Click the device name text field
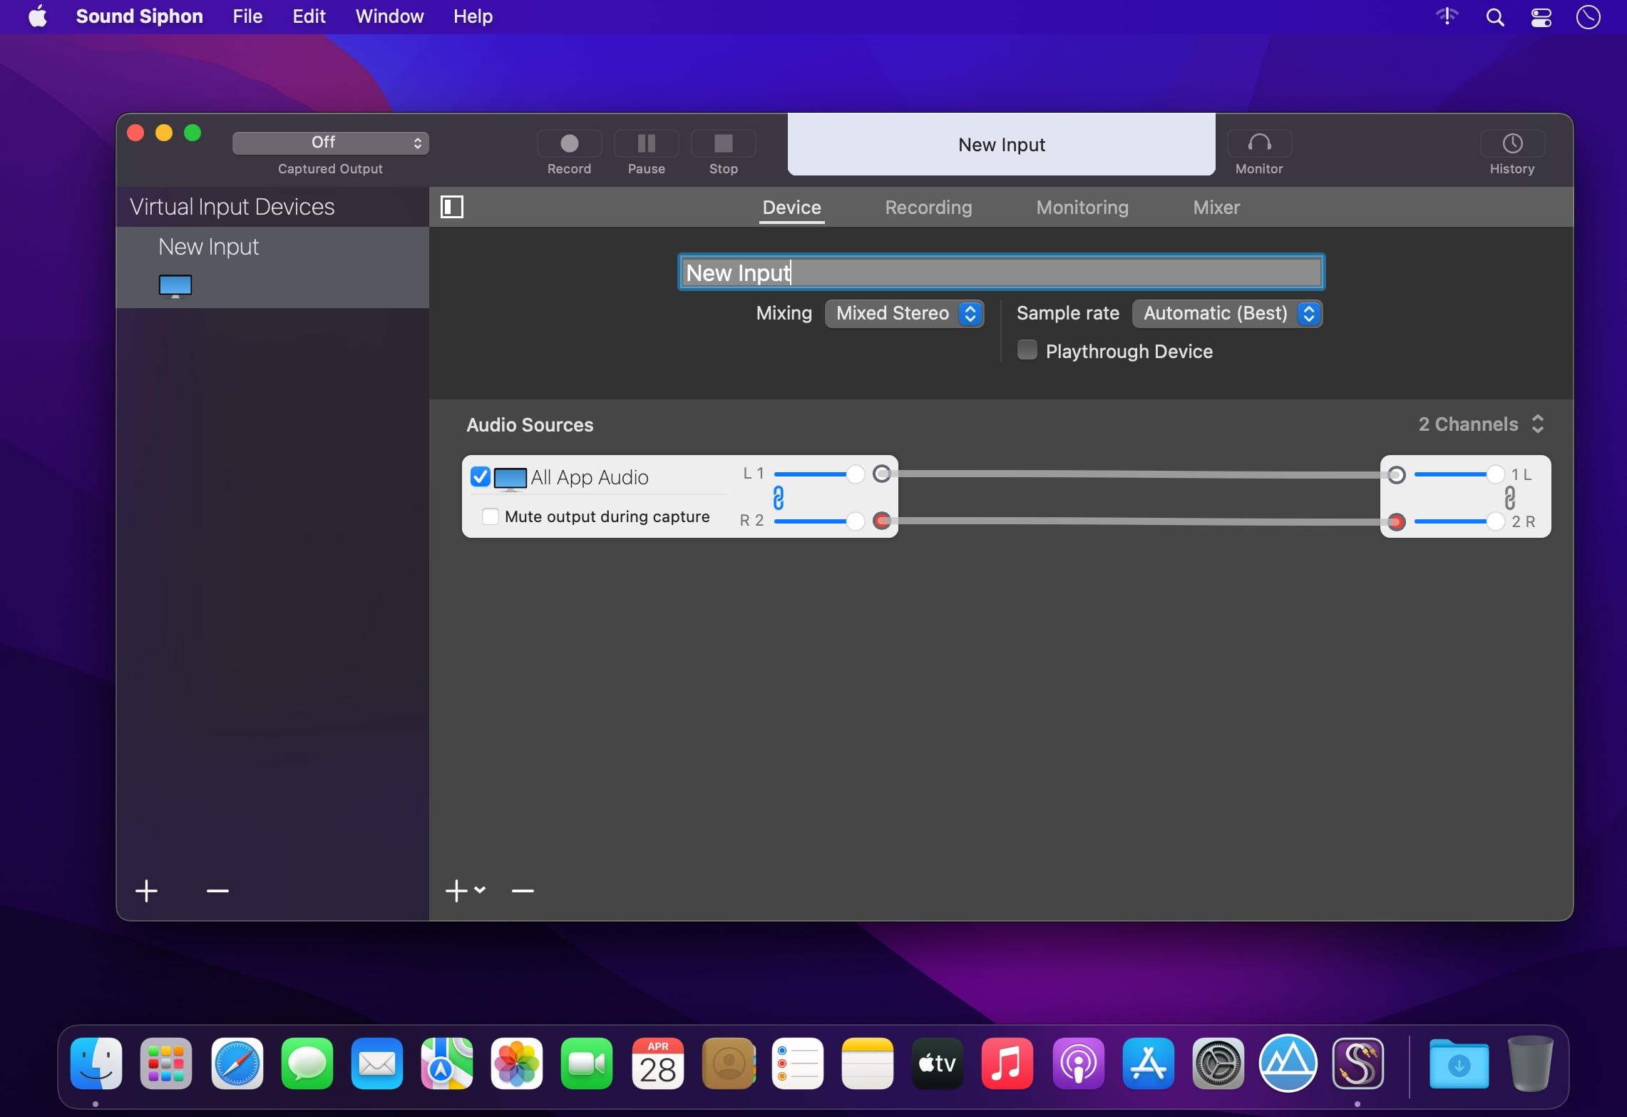 pyautogui.click(x=1000, y=272)
